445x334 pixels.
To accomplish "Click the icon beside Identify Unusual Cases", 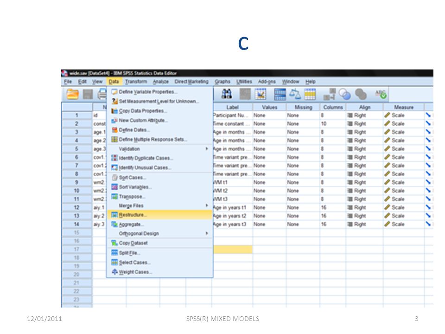I will click(114, 167).
